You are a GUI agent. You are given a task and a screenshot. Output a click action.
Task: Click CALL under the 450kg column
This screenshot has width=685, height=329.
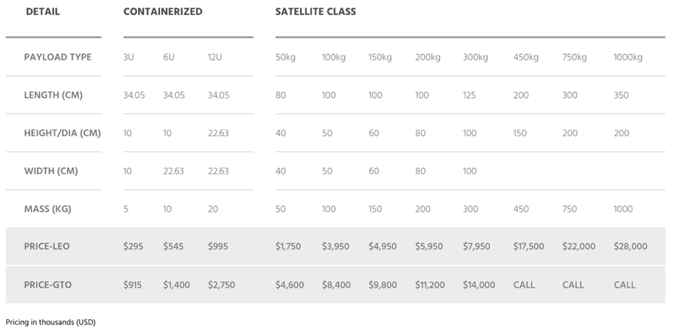tap(524, 285)
